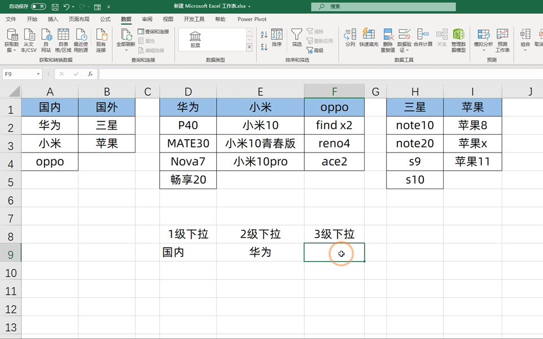Click the 搜索 search box
The width and height of the screenshot is (543, 339).
coord(383,7)
